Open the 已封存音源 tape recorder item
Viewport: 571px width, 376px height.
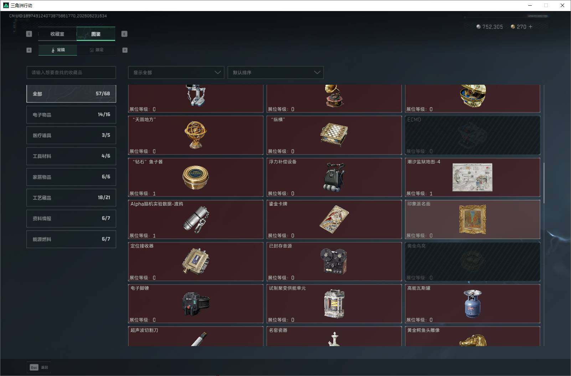pyautogui.click(x=334, y=262)
